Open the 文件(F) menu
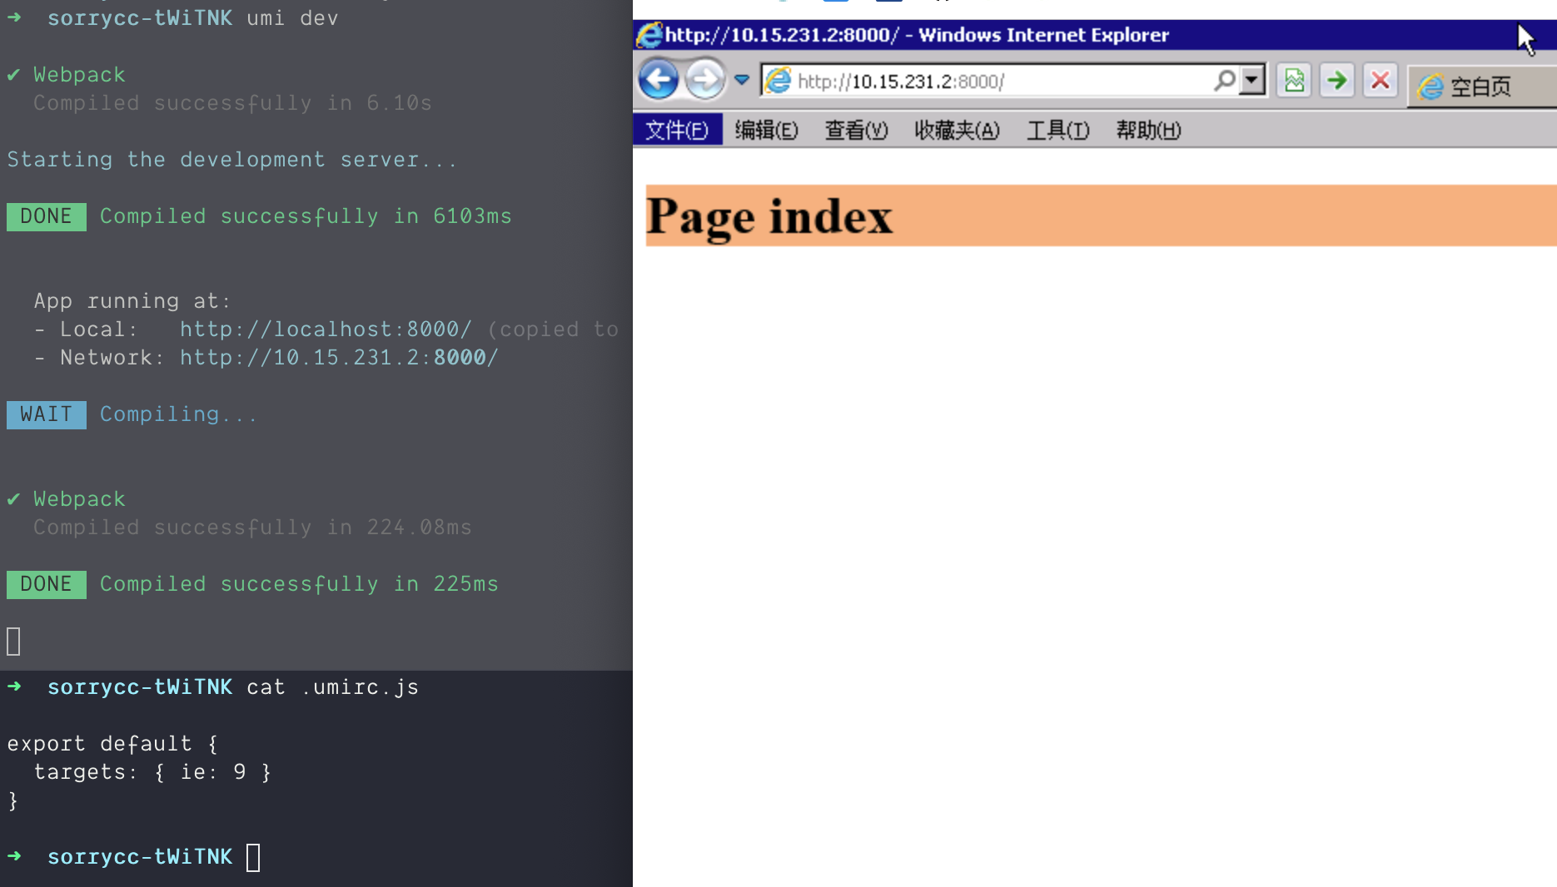The image size is (1557, 887). (677, 130)
